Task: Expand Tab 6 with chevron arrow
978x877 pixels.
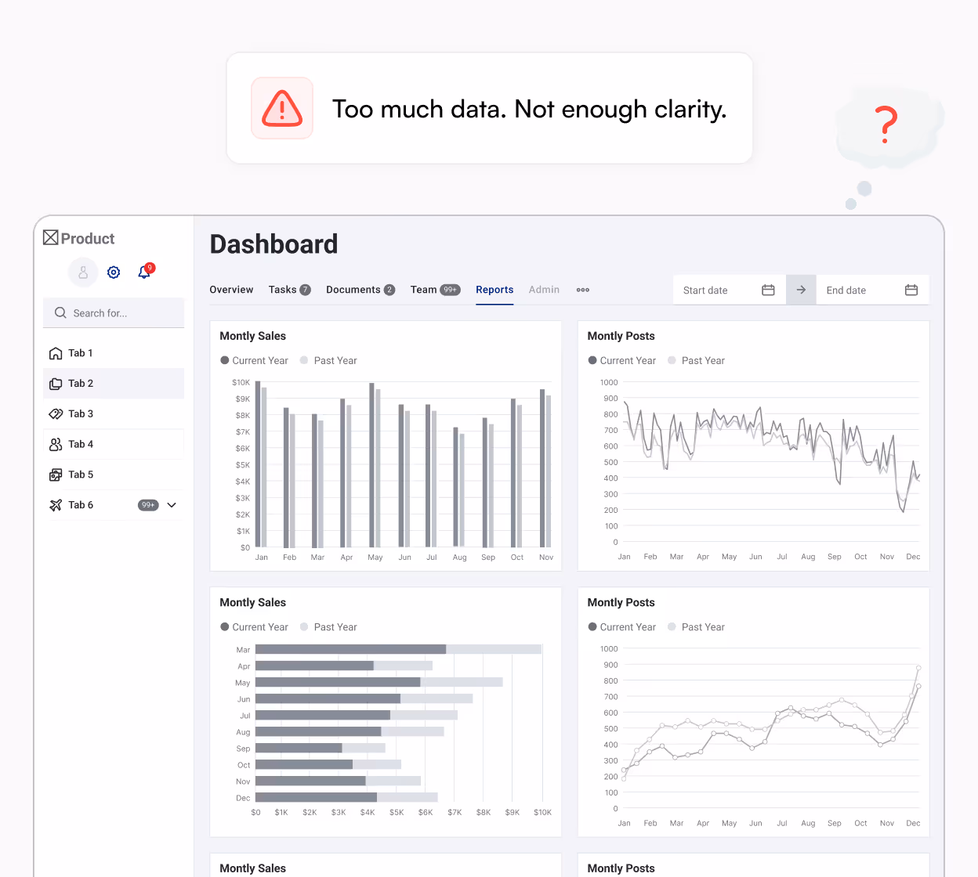Action: point(172,505)
